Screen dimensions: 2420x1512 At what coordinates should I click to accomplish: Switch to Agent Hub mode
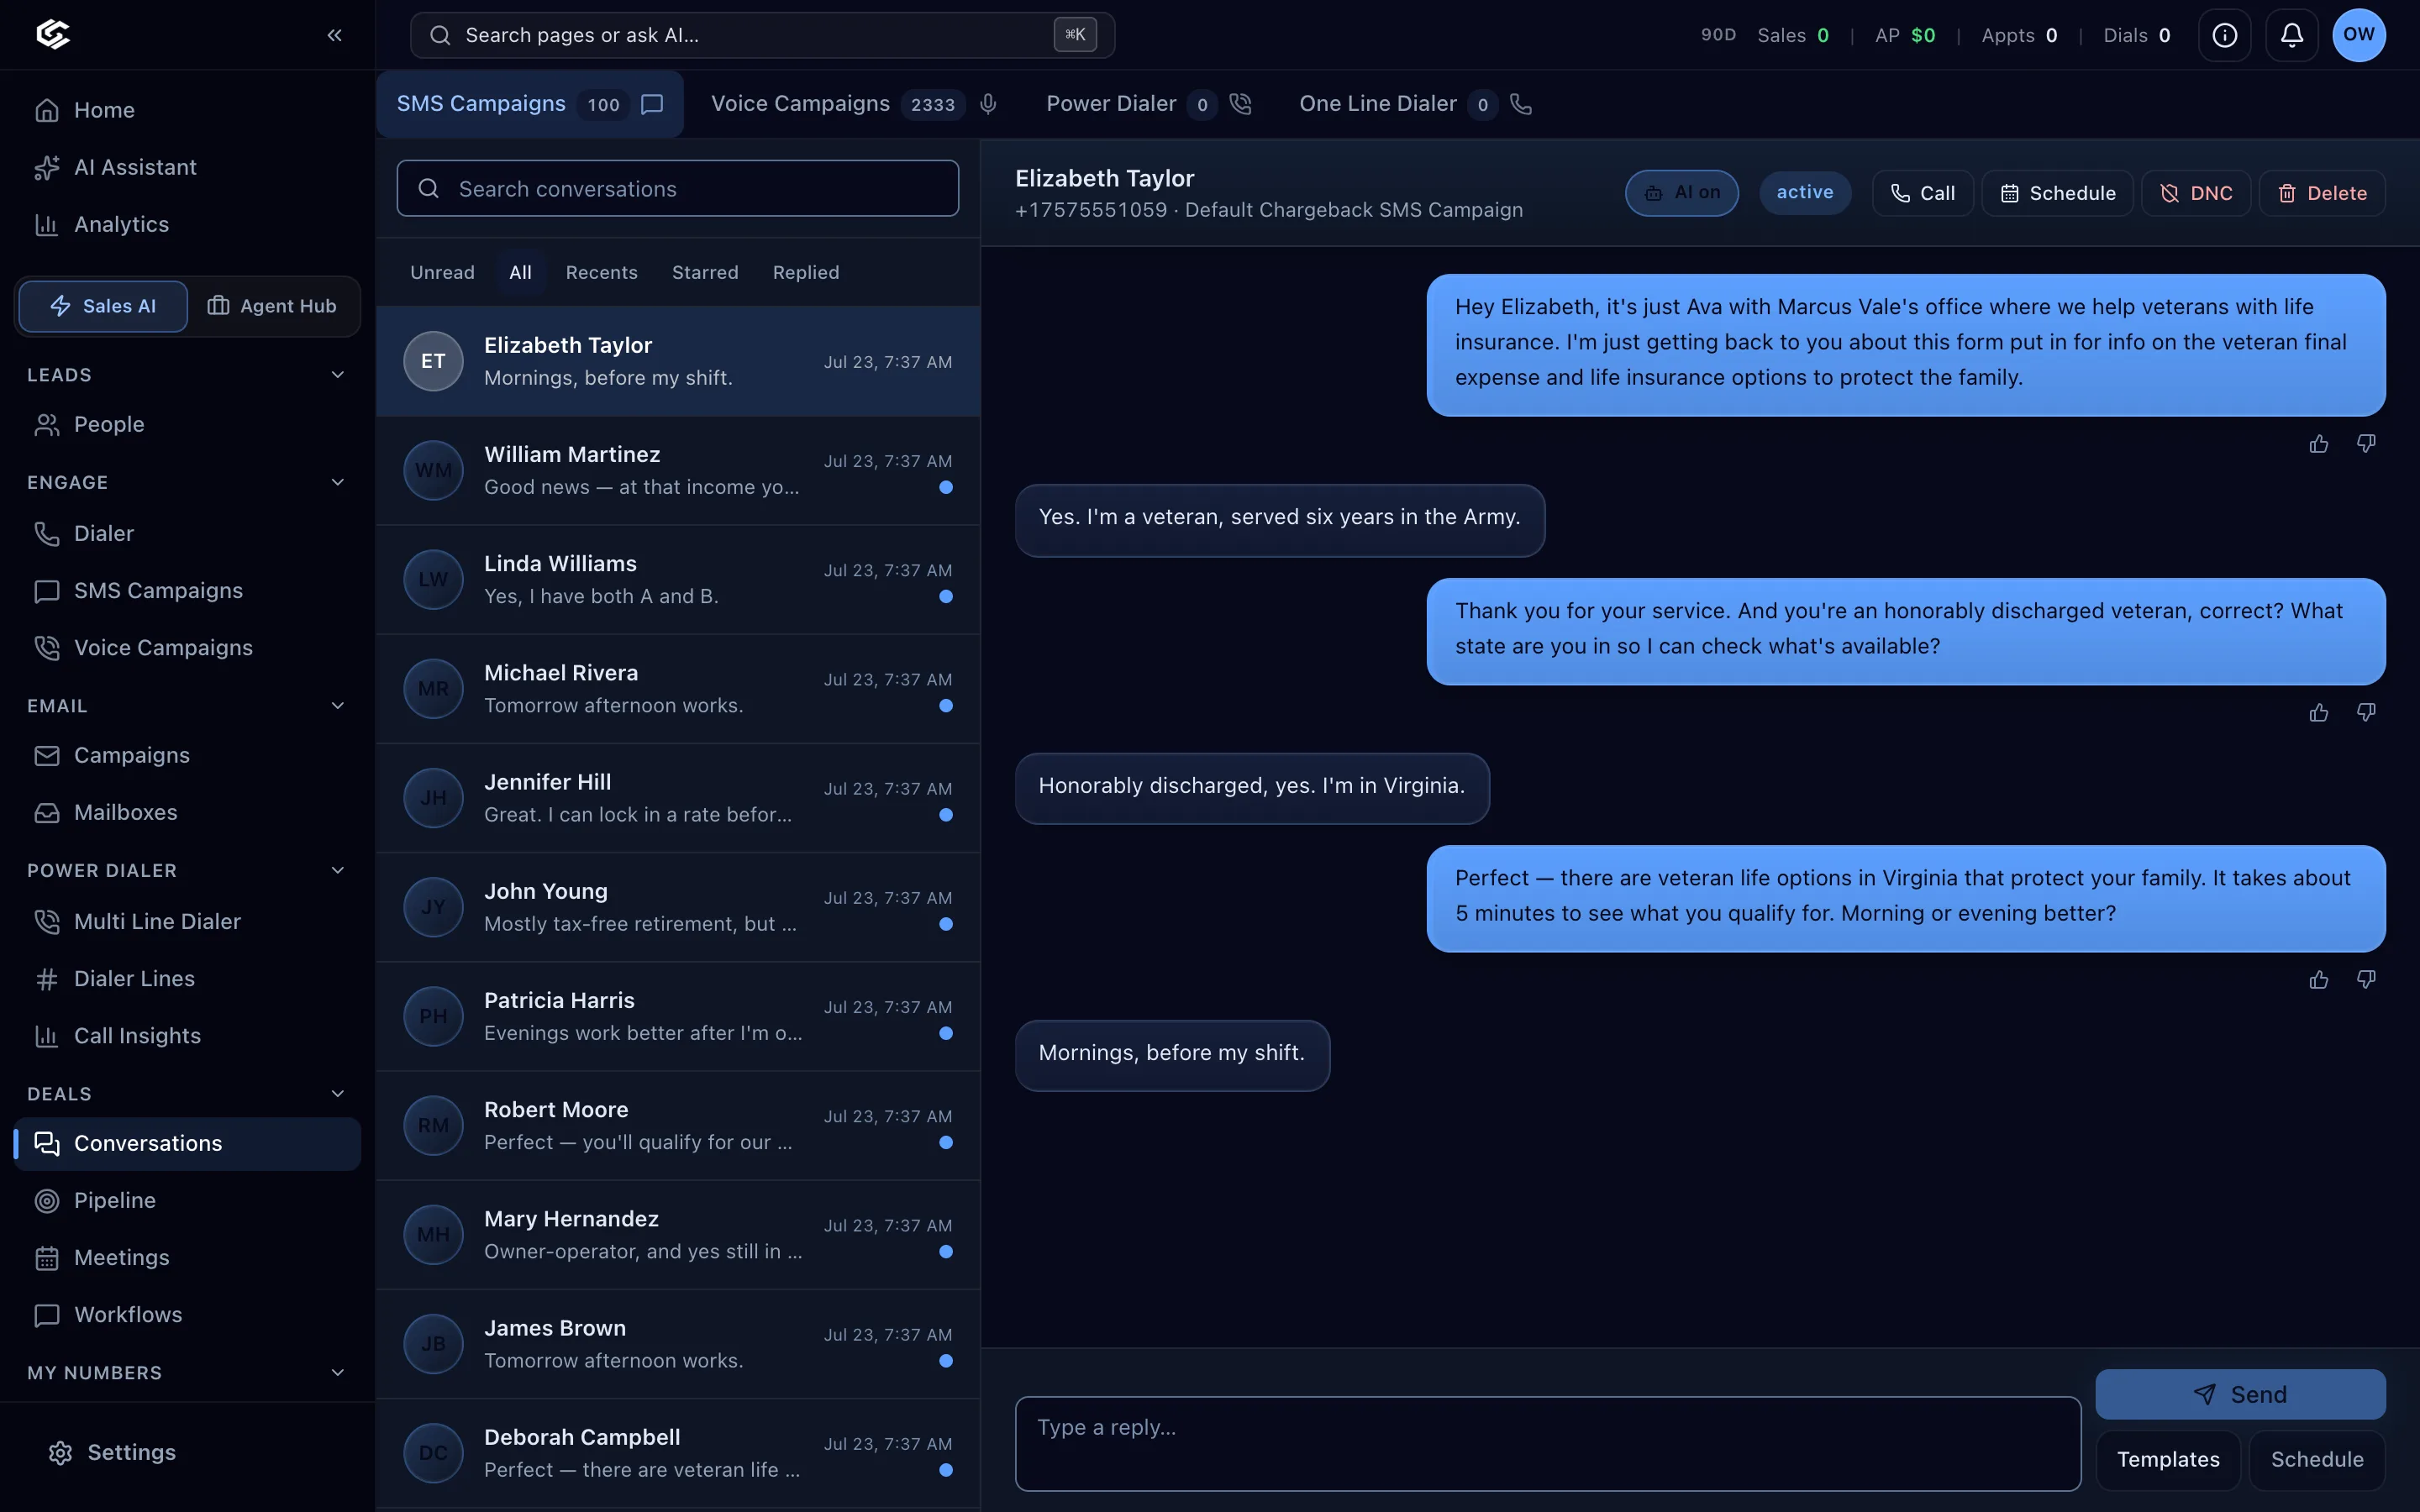[x=272, y=306]
